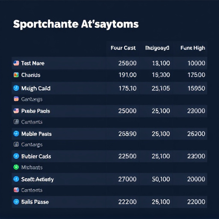Viewport: 219px width, 219px height.
Task: Click the Meigoayd column header
Action: [157, 48]
